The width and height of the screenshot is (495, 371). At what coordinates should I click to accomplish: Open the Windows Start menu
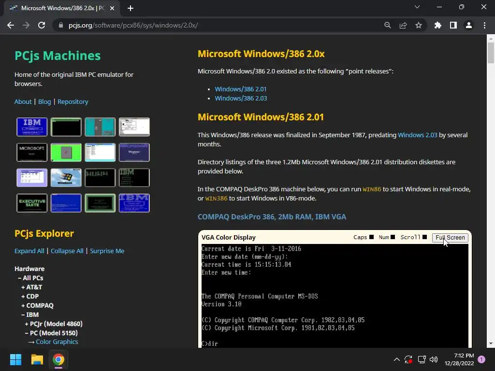pyautogui.click(x=15, y=359)
